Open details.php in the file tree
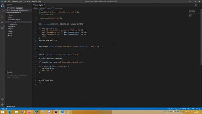This screenshot has width=202, height=114. point(13,24)
